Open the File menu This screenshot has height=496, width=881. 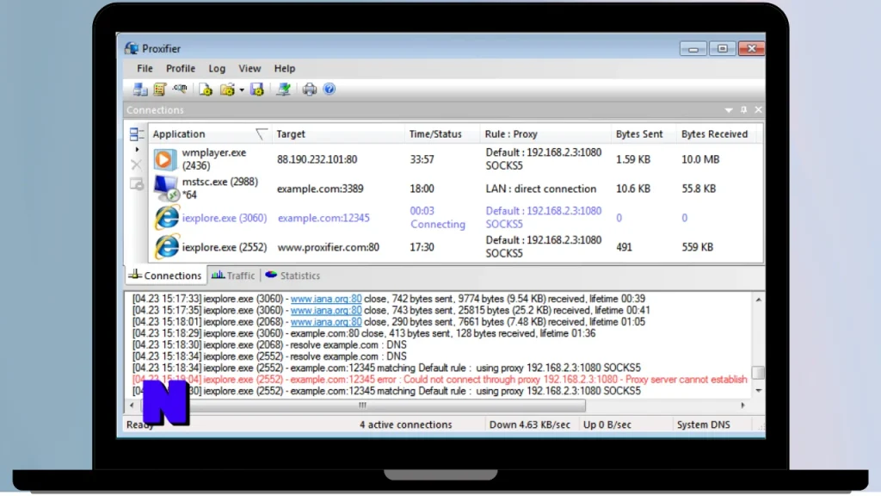(145, 68)
